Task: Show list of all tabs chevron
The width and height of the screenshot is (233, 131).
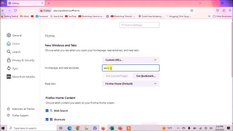Action: 200,3
